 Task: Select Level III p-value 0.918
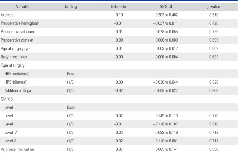point(214,124)
